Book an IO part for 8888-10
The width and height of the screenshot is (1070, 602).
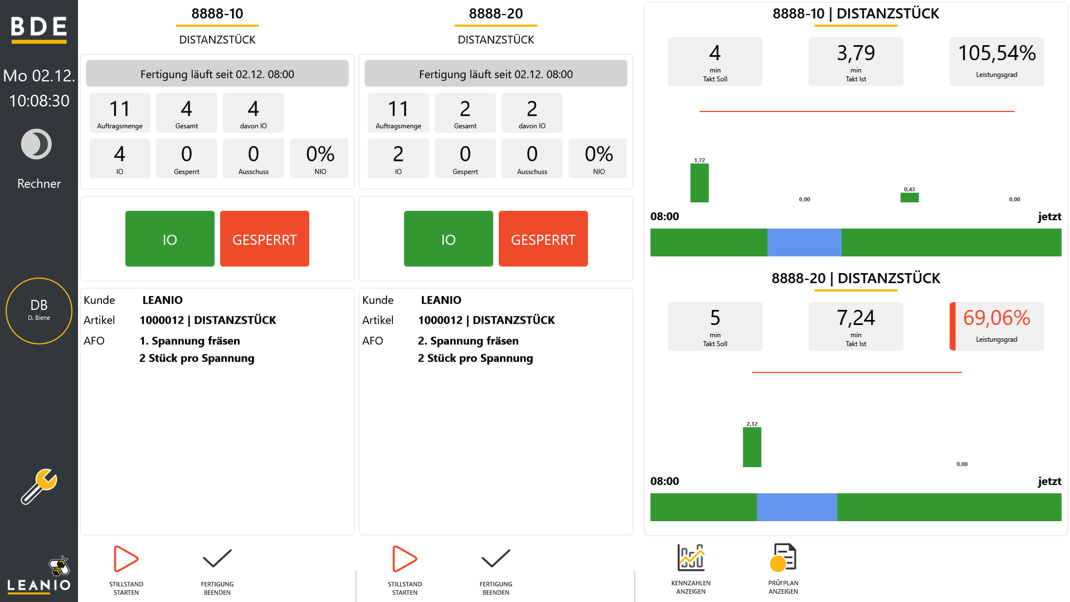170,239
